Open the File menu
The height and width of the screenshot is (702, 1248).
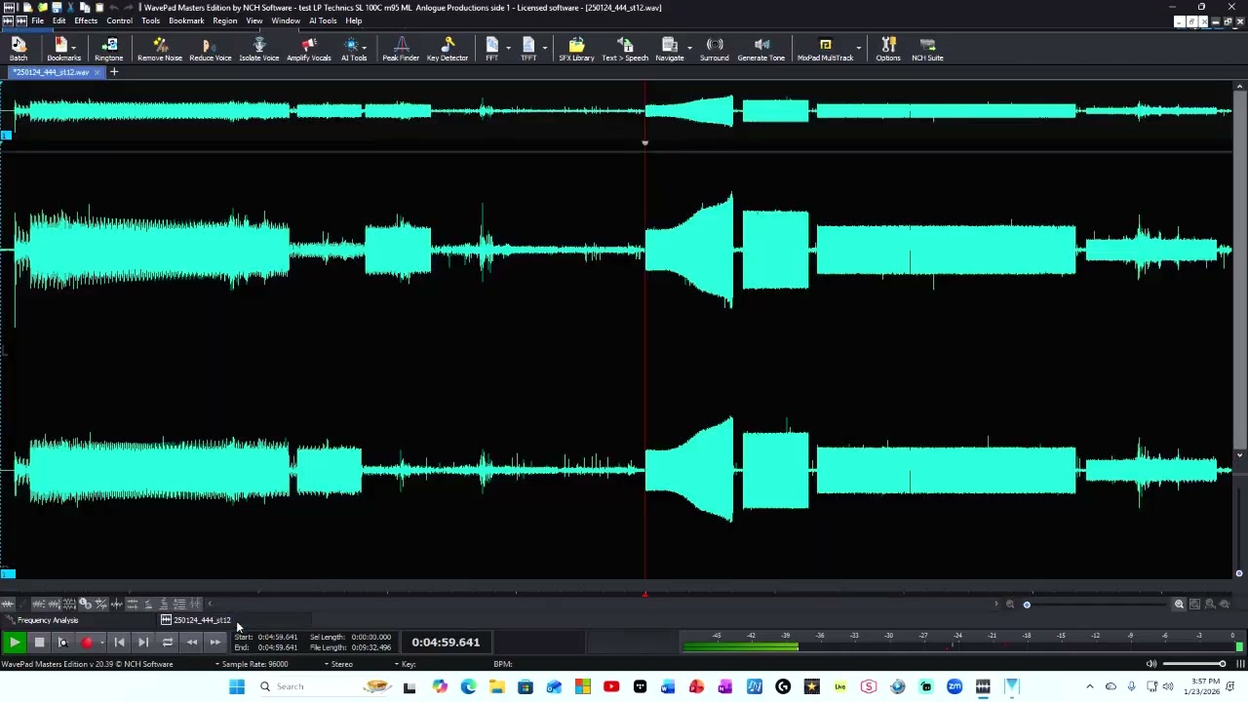(37, 20)
